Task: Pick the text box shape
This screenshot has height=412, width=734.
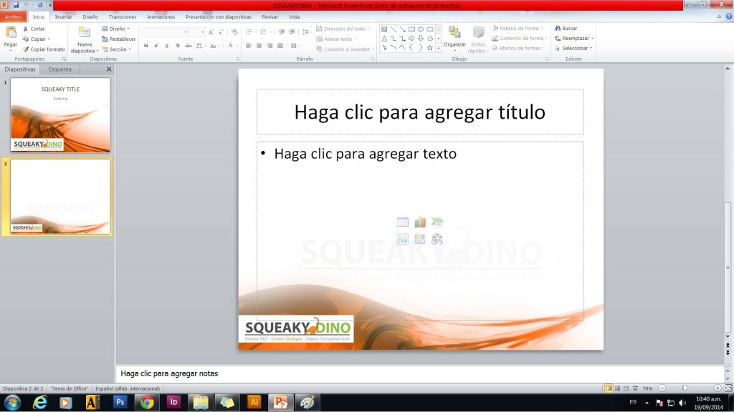Action: (x=384, y=29)
